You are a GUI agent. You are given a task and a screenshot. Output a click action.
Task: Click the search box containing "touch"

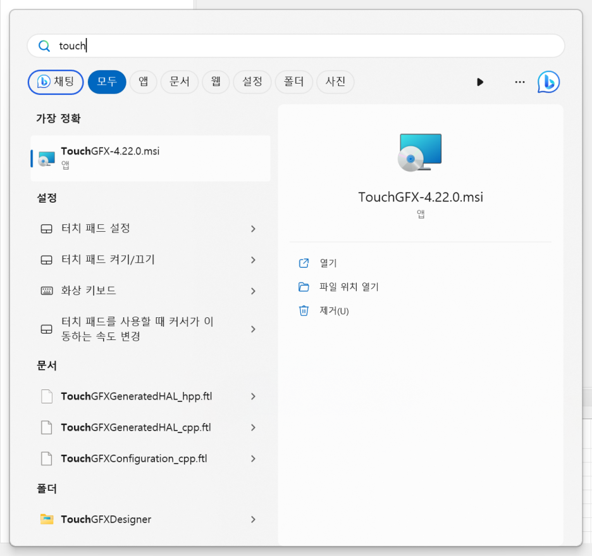tap(295, 46)
